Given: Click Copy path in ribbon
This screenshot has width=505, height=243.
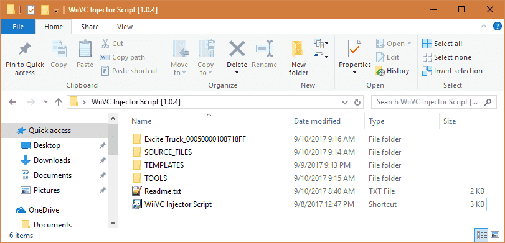Looking at the screenshot, I should (x=123, y=58).
